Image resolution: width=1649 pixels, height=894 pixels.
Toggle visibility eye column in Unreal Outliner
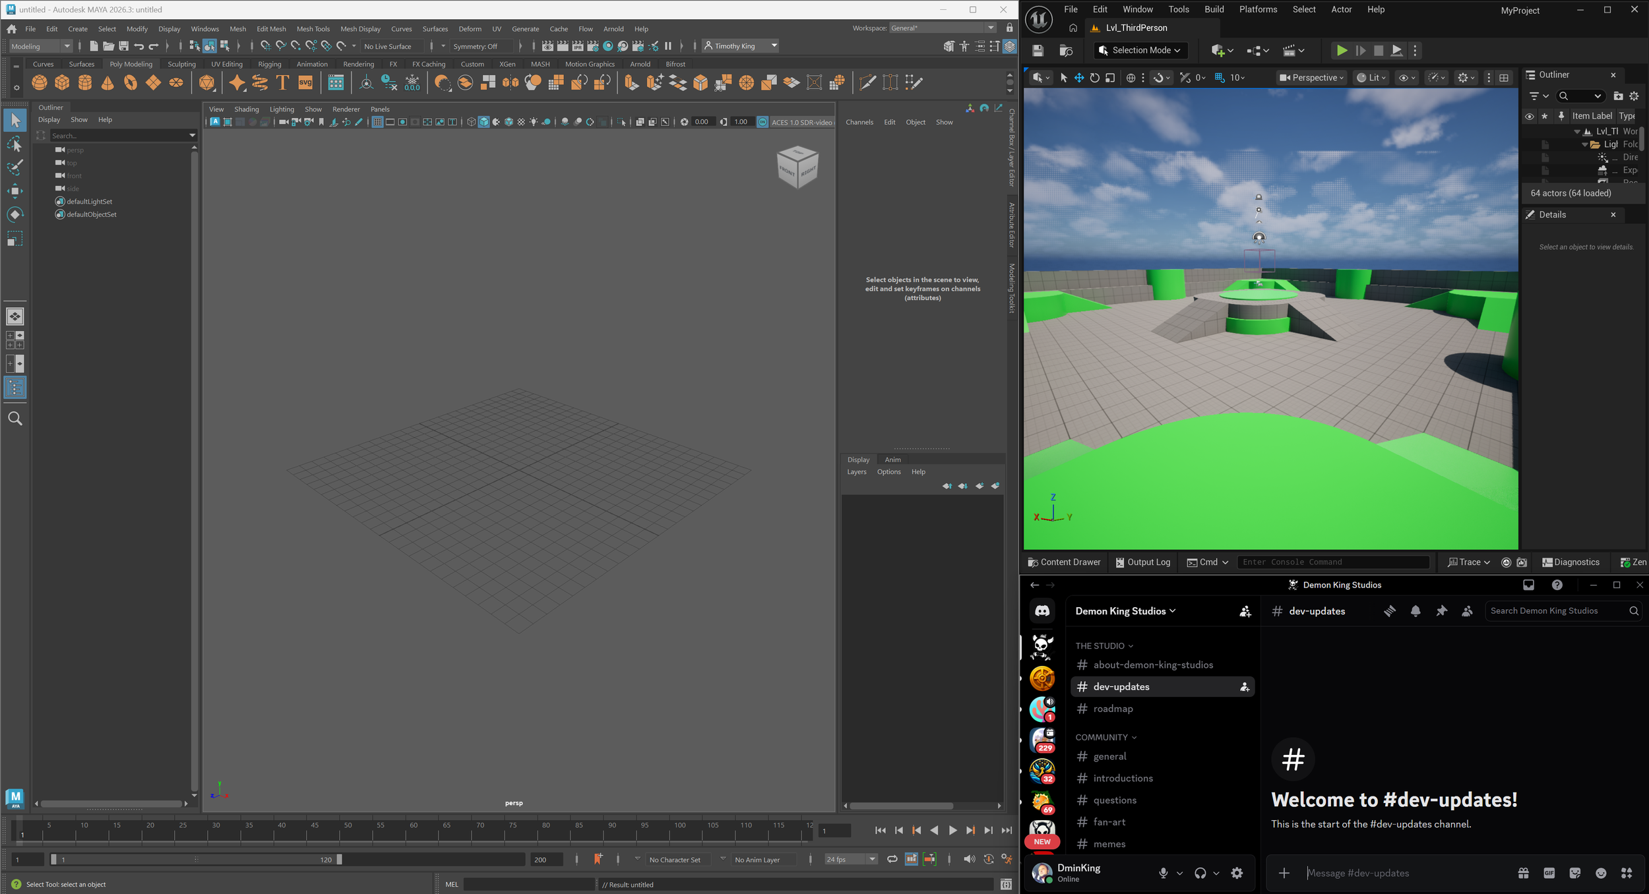(x=1529, y=116)
